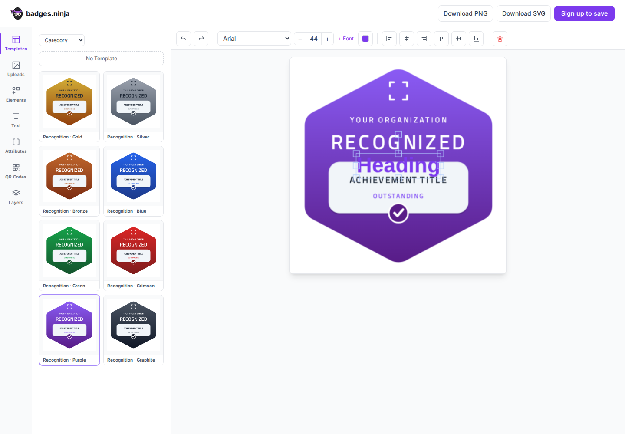Image resolution: width=625 pixels, height=434 pixels.
Task: Open the QR Codes sidebar tab
Action: click(16, 171)
